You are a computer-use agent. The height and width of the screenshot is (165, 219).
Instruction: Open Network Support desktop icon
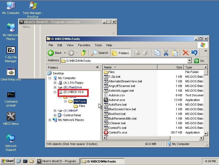(11, 143)
